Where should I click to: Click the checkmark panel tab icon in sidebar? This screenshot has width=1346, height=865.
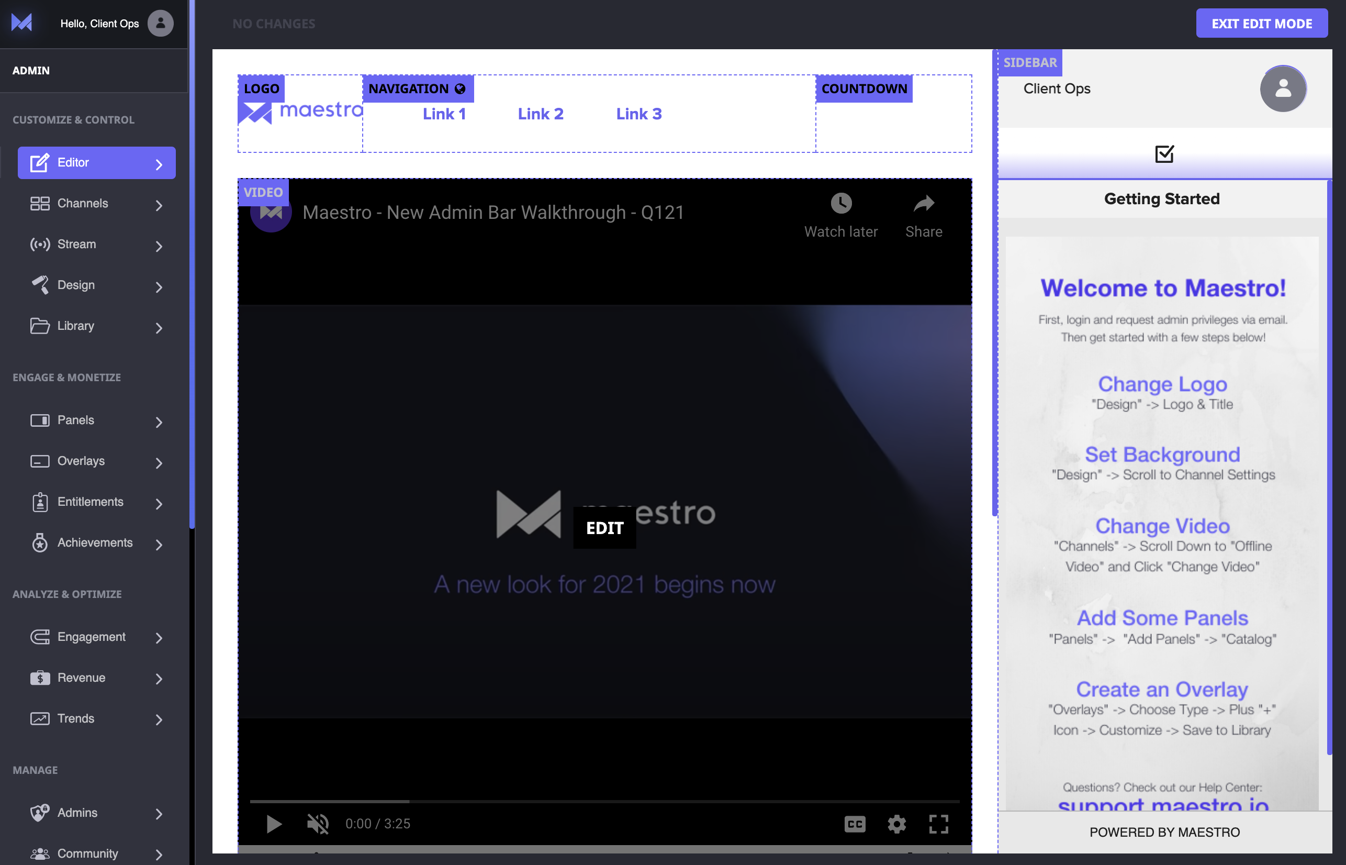pyautogui.click(x=1165, y=154)
